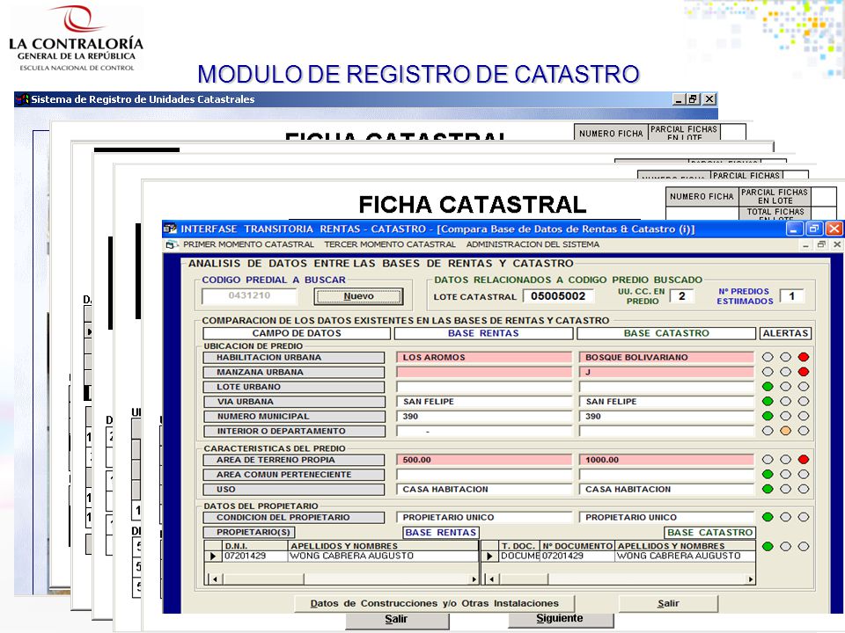Open ADMINISTRACION DEL SISTEMA menu
Screen dimensions: 845x633
(533, 244)
